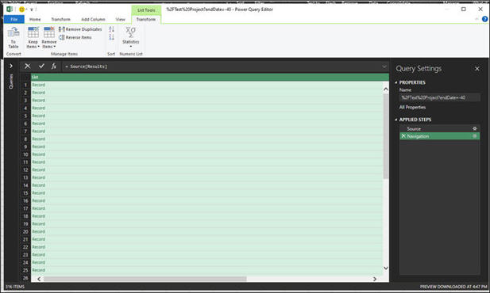
Task: Click the Reverse Items icon
Action: (62, 37)
